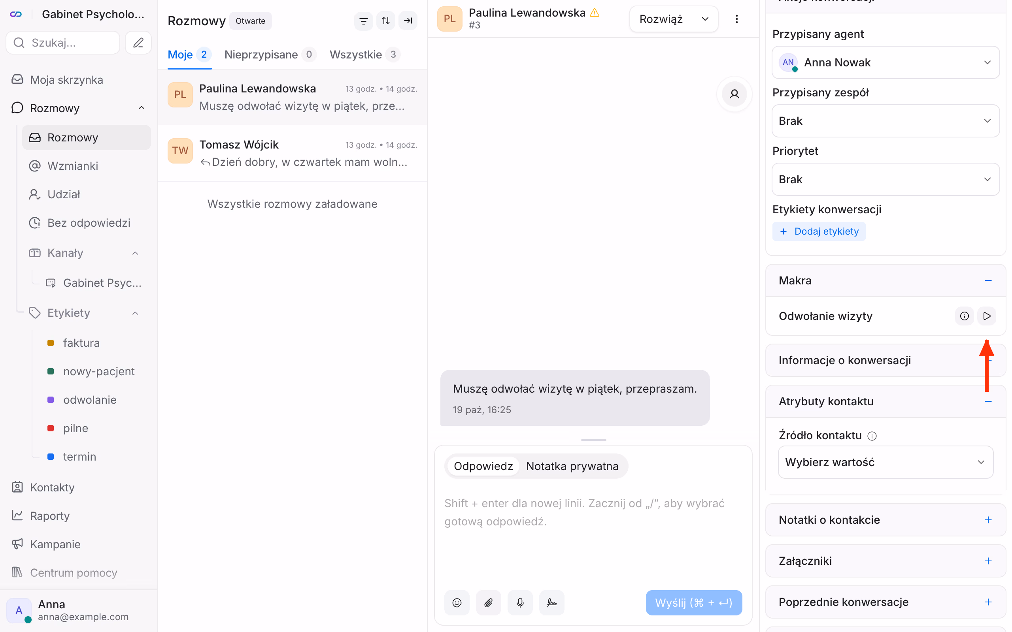This screenshot has width=1012, height=632.
Task: Open Moja skrzynka in sidebar
Action: pos(79,79)
